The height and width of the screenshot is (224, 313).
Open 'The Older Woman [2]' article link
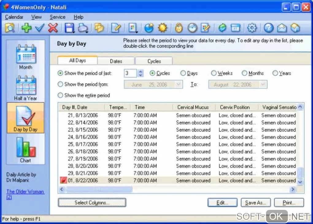click(x=25, y=194)
